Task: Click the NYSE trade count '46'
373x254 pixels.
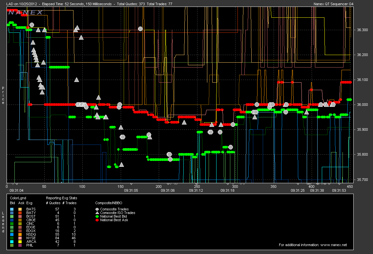Action: pos(73,238)
